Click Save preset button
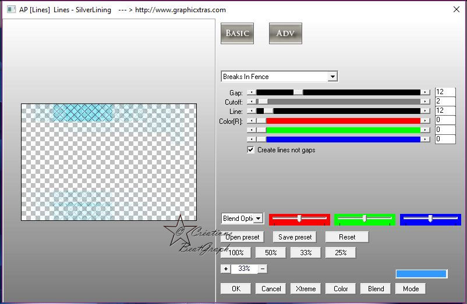This screenshot has height=304, width=467. (295, 237)
